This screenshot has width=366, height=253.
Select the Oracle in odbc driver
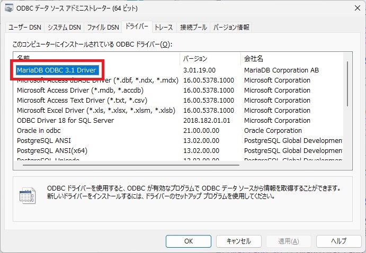point(39,130)
